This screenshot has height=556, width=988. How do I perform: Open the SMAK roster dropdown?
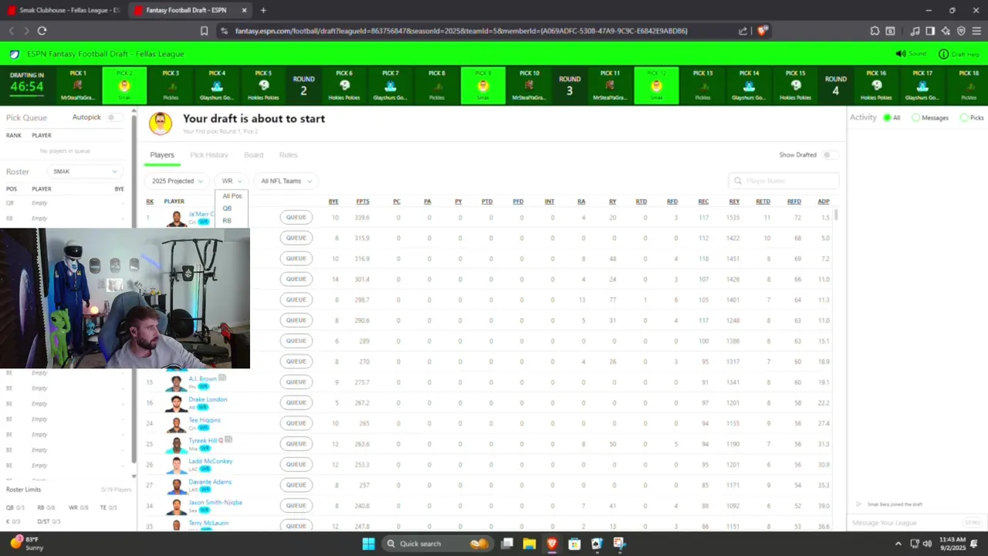coord(85,171)
